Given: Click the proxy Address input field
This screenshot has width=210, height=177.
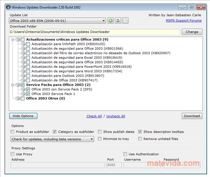Looking at the screenshot, I should click(58, 165).
